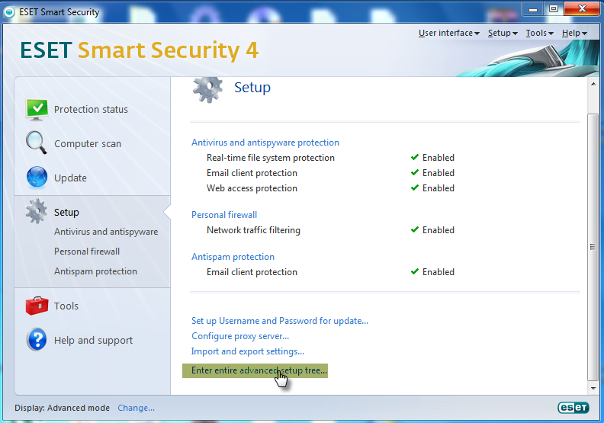The width and height of the screenshot is (604, 423).
Task: Click the Help and support question icon
Action: click(37, 340)
